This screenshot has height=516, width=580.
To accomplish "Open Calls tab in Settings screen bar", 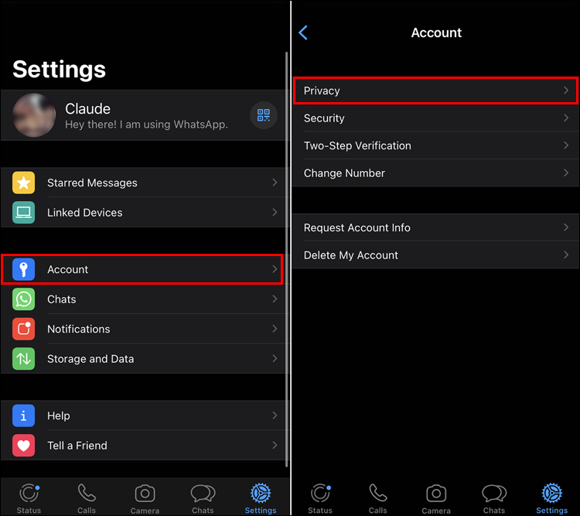I will (87, 498).
